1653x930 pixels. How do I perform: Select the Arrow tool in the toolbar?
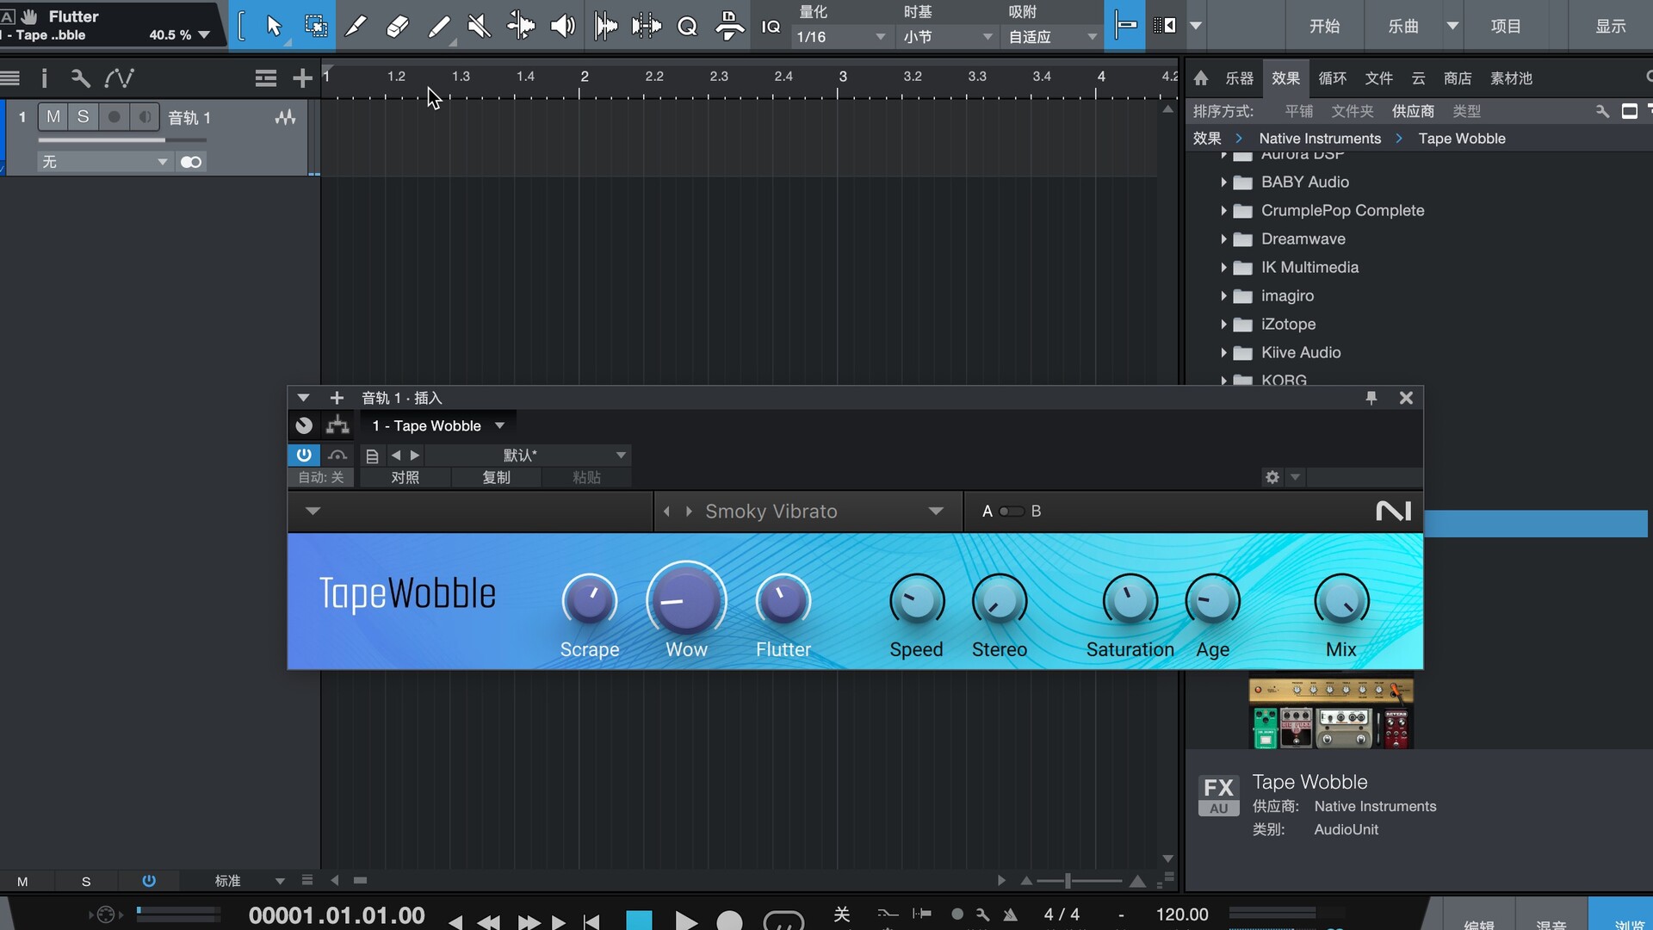(274, 26)
